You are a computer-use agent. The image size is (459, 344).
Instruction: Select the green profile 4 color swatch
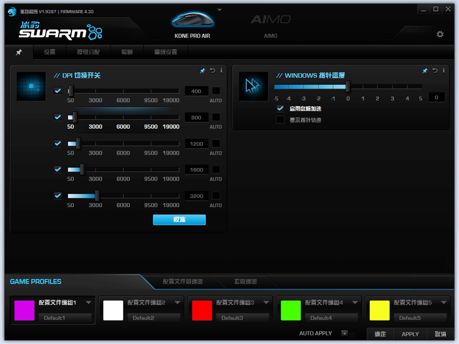click(x=291, y=310)
